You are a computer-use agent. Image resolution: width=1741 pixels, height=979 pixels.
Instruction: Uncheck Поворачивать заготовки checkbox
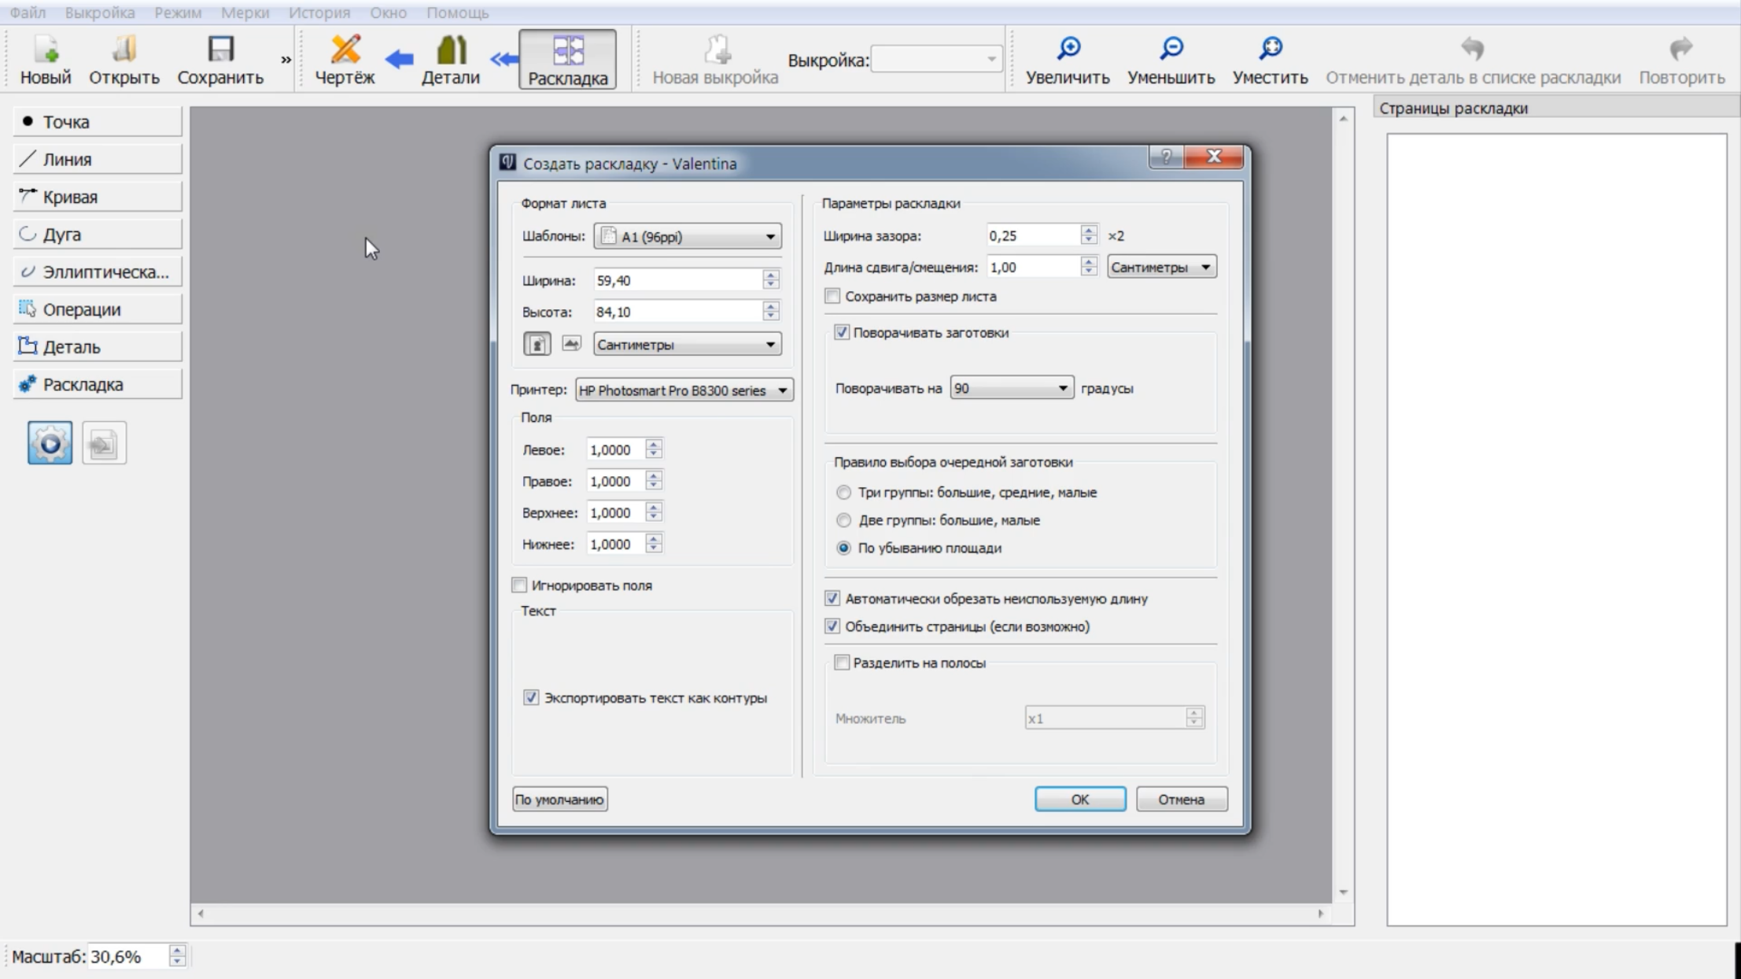coord(842,333)
